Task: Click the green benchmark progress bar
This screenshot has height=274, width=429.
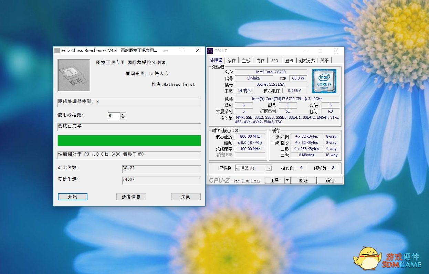Action: pyautogui.click(x=129, y=140)
